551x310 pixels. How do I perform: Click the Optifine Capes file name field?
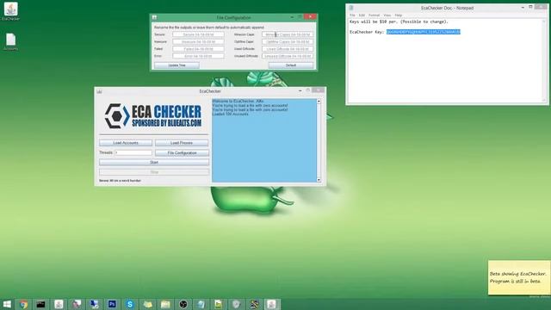coord(288,41)
